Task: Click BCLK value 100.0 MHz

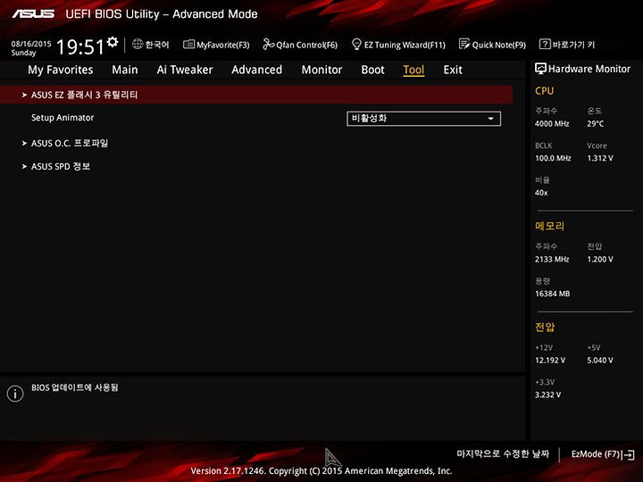Action: click(x=553, y=158)
